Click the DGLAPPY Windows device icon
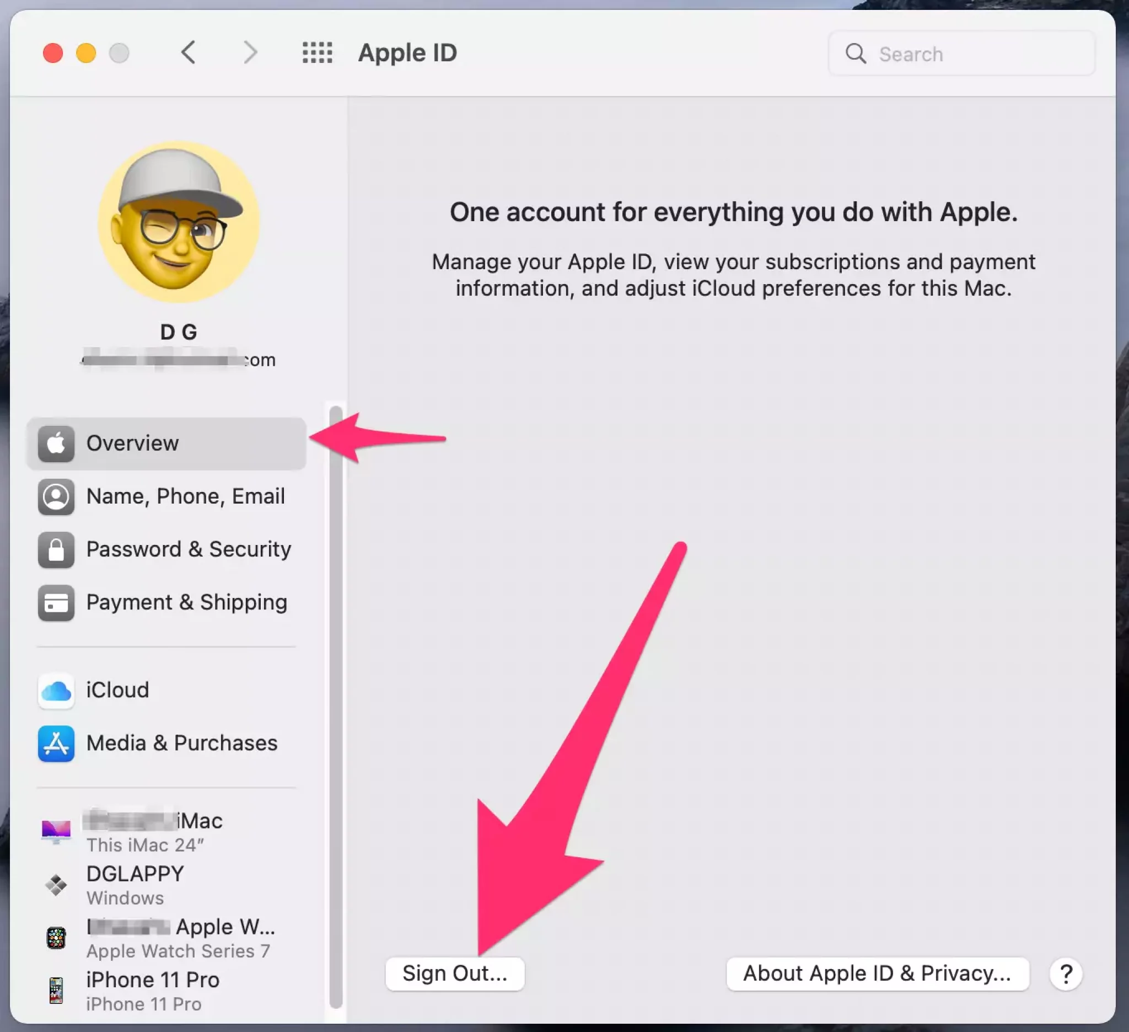 tap(56, 885)
